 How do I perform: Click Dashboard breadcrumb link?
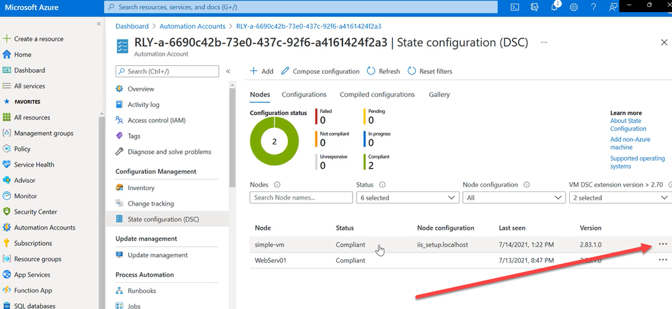[x=132, y=26]
